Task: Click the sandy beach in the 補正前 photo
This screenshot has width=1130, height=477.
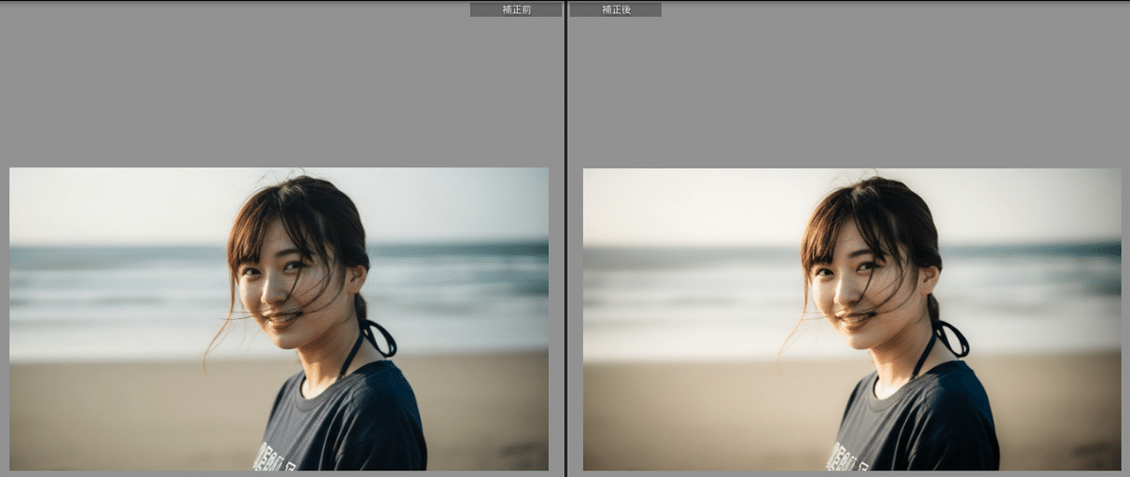Action: 122,414
